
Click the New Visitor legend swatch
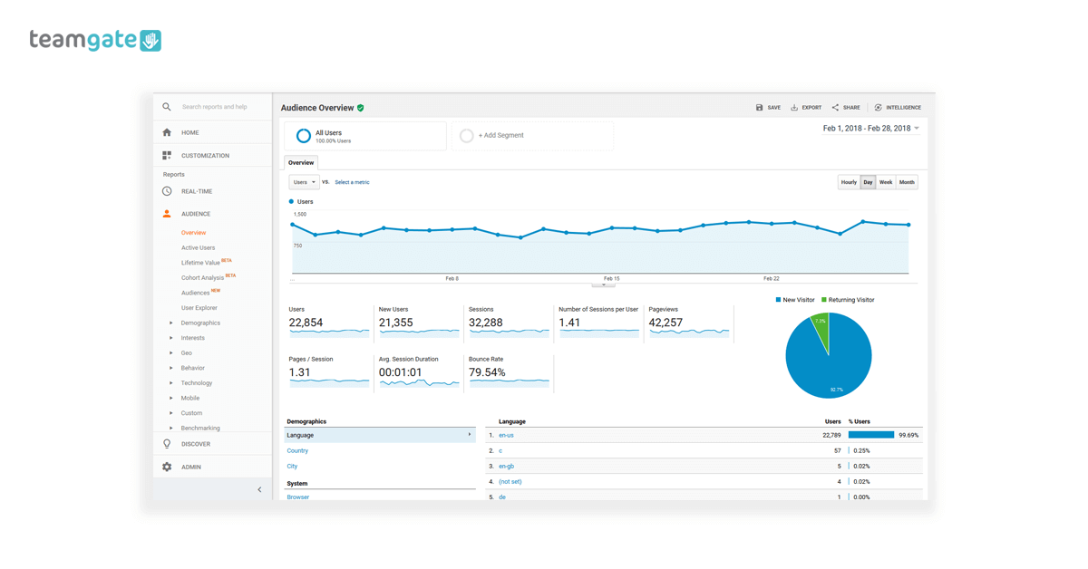click(x=778, y=300)
